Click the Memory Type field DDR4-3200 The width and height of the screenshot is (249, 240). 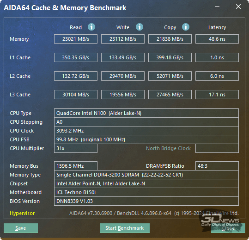[146, 175]
